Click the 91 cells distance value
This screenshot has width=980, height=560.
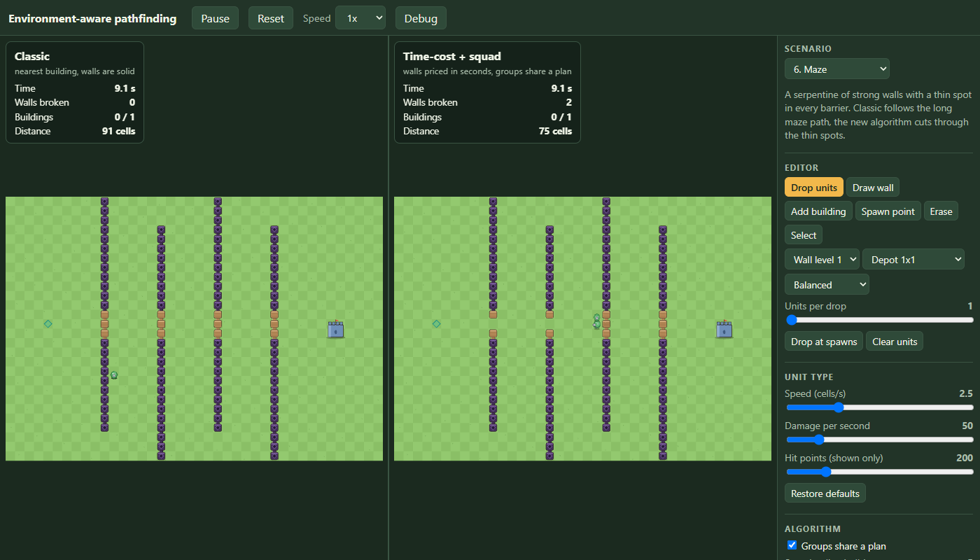tap(118, 131)
